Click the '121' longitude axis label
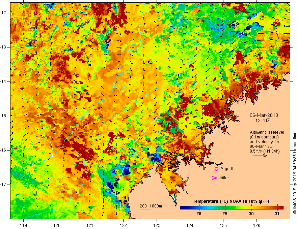297x229 pixels. coord(90,225)
